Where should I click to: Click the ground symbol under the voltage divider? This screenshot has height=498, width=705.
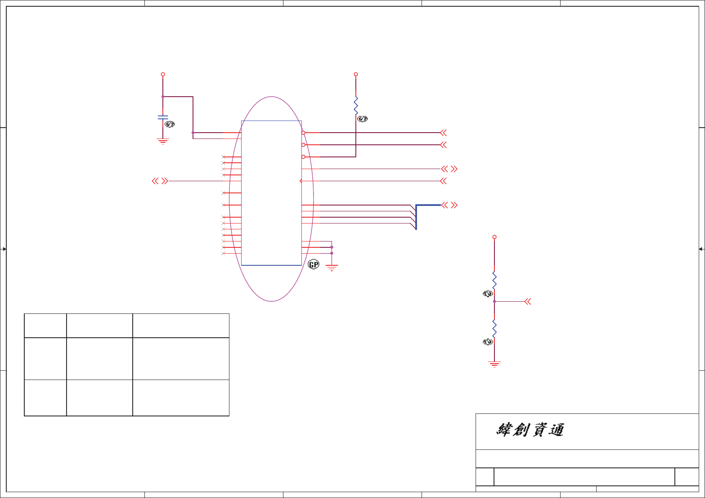pyautogui.click(x=494, y=364)
